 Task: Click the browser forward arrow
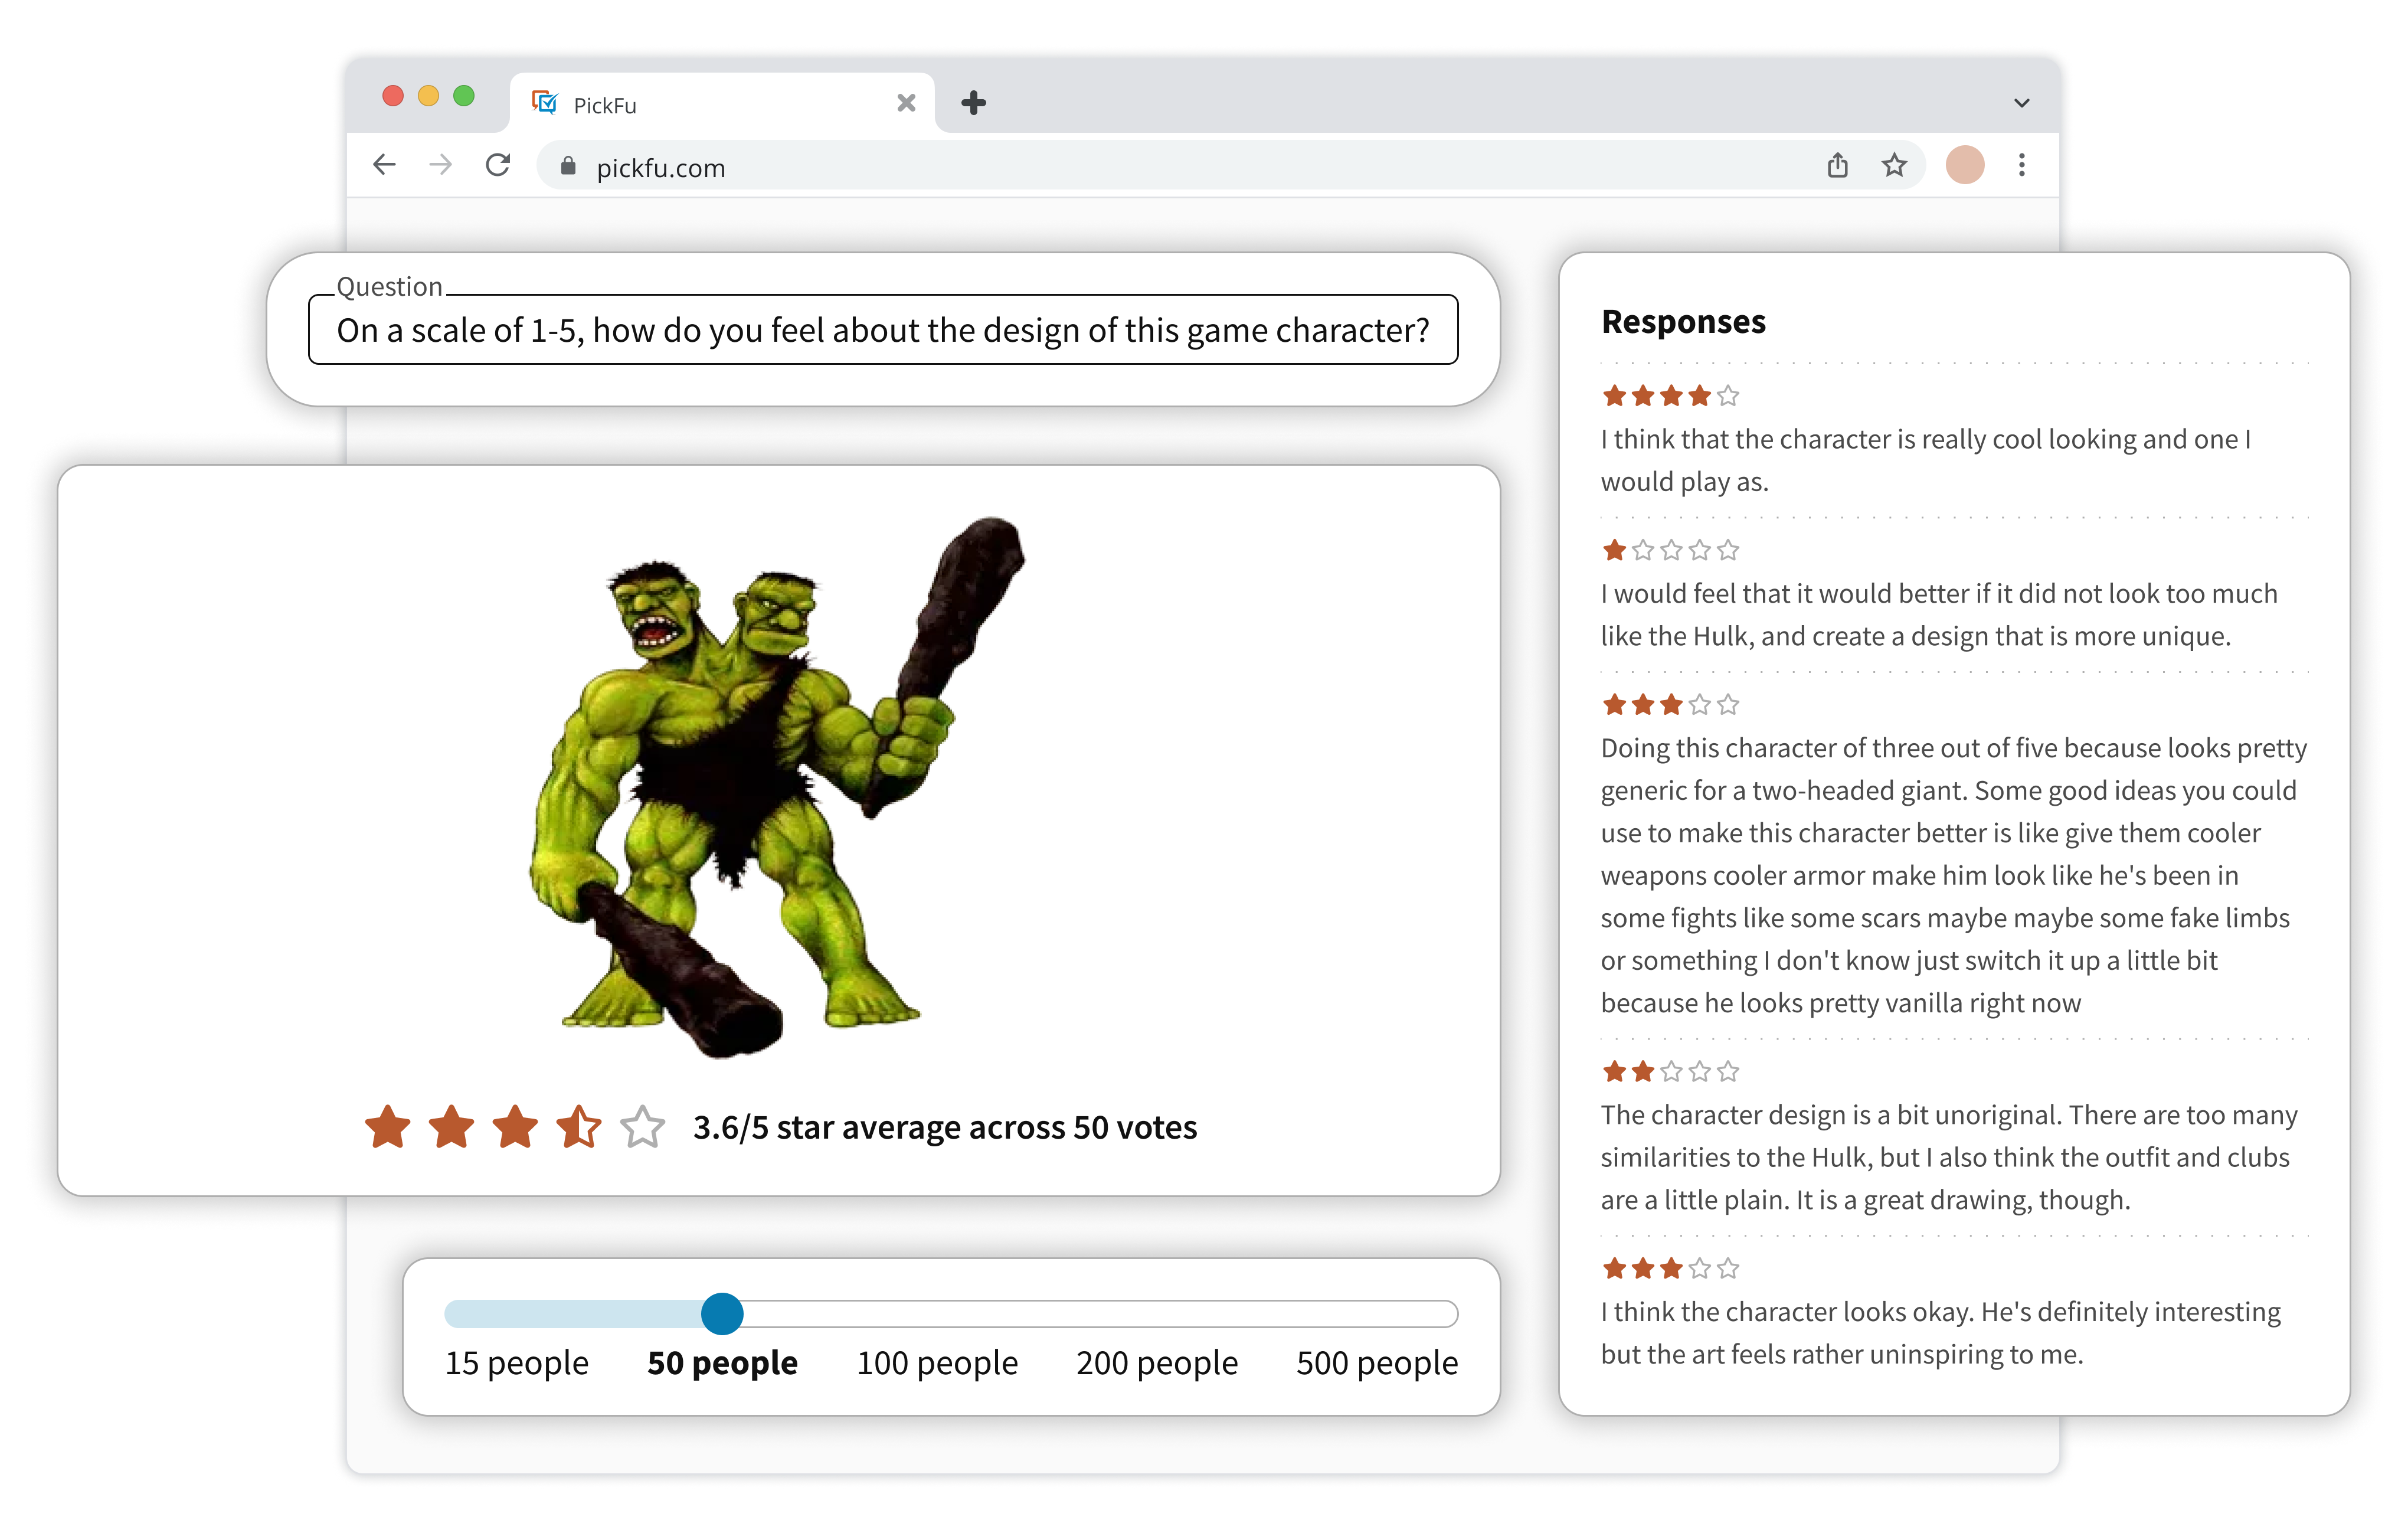pos(440,165)
